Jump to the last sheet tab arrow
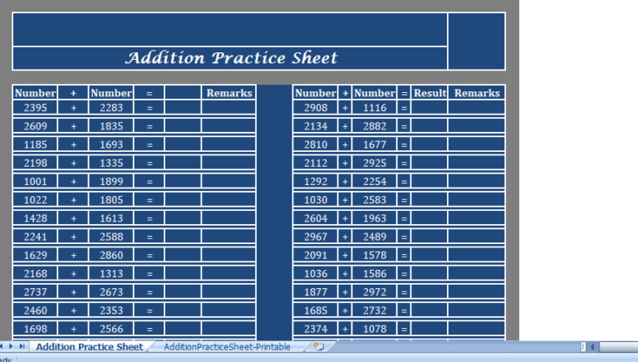The height and width of the screenshot is (362, 638). click(22, 346)
